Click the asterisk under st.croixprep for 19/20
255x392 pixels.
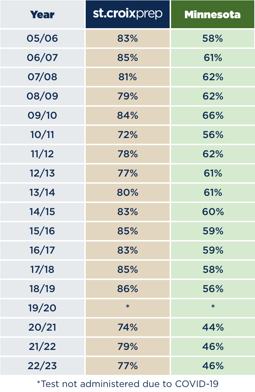click(x=128, y=306)
